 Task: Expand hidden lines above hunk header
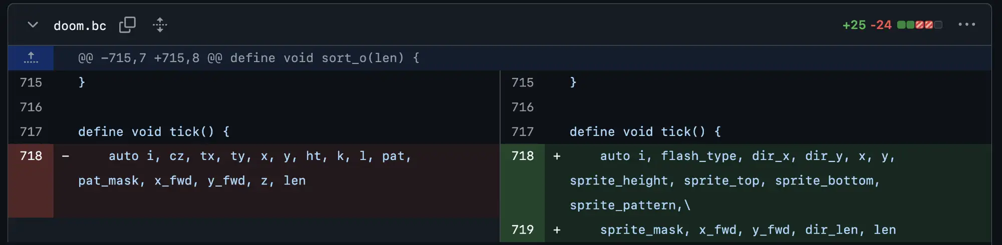tap(31, 58)
